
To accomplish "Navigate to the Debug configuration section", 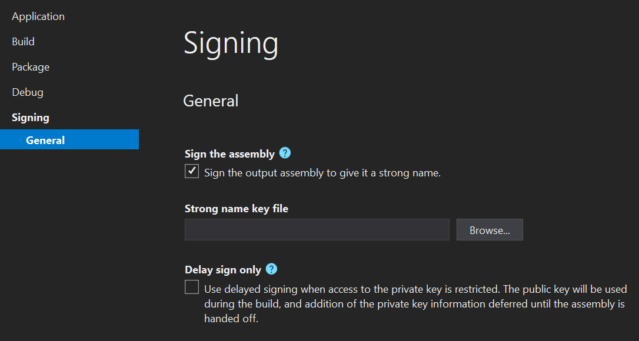I will (27, 92).
